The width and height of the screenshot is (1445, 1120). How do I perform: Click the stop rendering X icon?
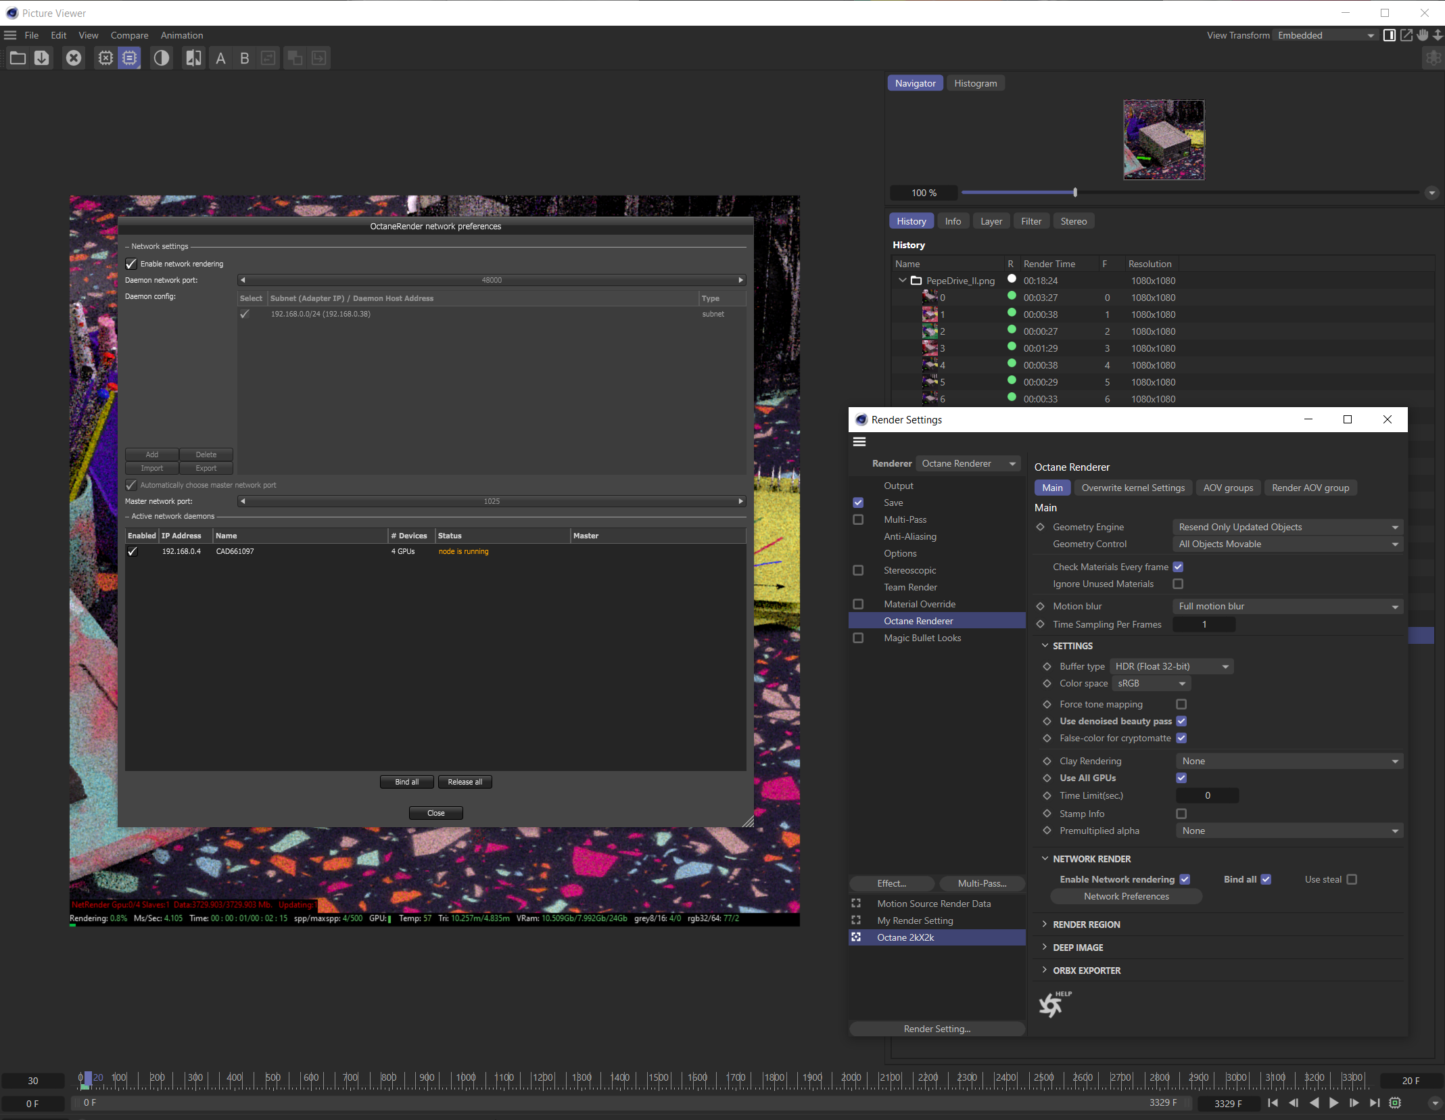[x=74, y=58]
